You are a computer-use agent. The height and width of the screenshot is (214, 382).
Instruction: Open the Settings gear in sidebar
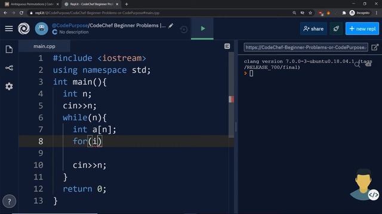click(x=10, y=86)
